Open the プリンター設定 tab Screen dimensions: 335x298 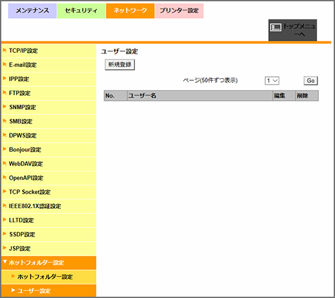pyautogui.click(x=179, y=10)
